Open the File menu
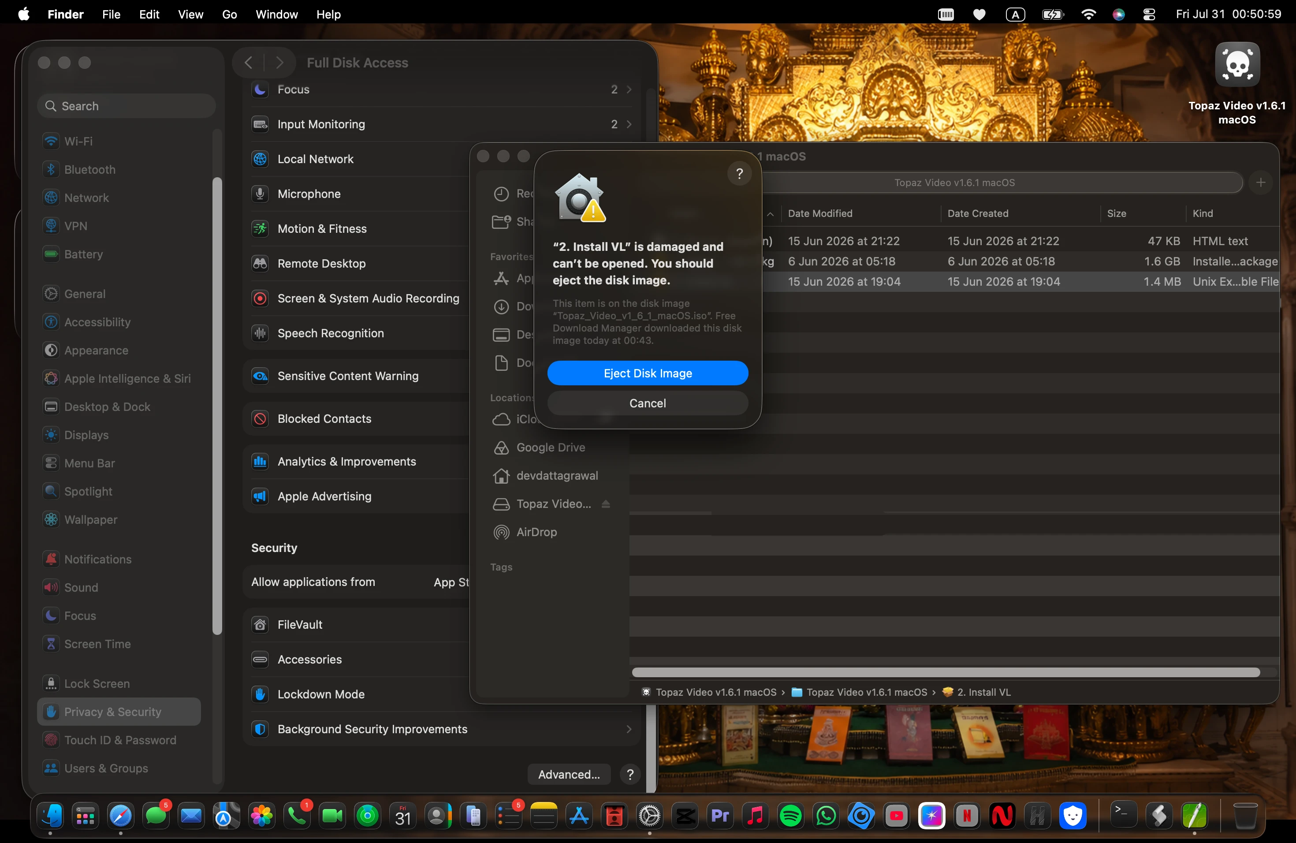The width and height of the screenshot is (1296, 843). 111,14
